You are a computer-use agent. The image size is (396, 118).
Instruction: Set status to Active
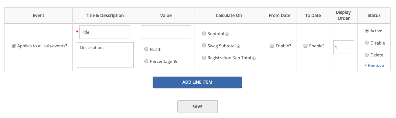tap(366, 31)
